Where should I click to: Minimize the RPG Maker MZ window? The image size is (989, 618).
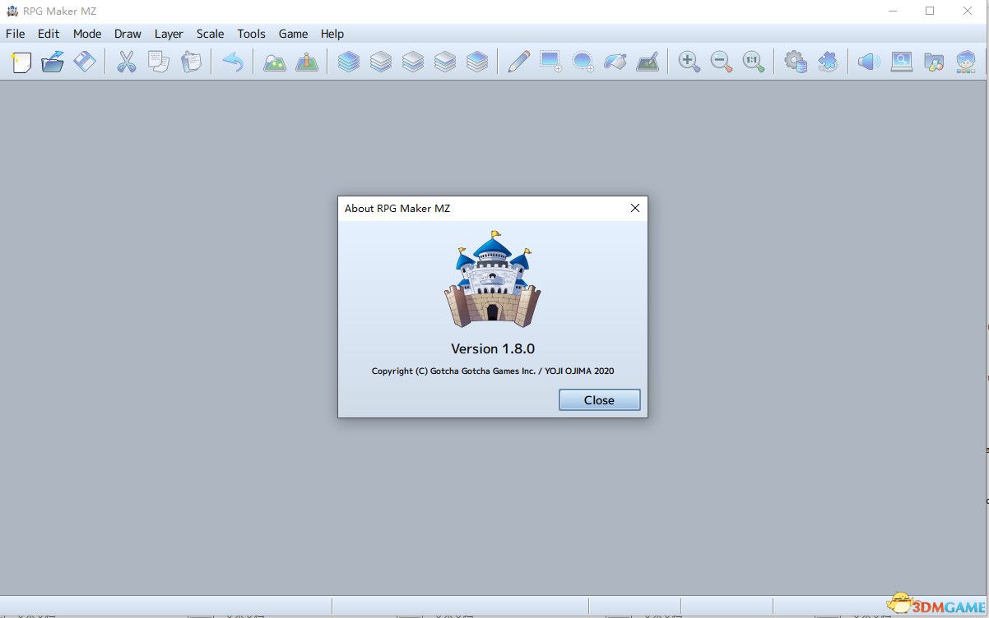[x=893, y=11]
